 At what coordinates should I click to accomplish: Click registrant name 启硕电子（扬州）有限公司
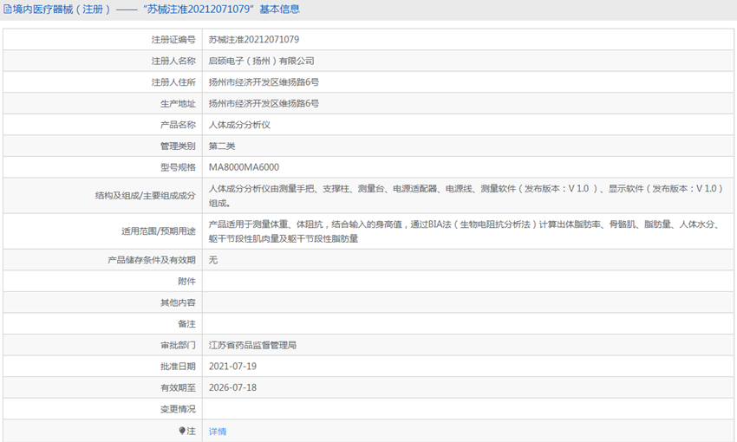[261, 61]
